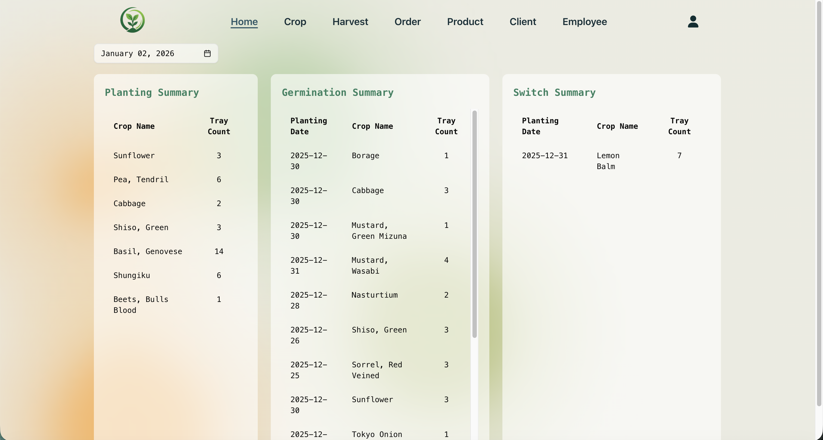Click the green seedling logo

[132, 20]
